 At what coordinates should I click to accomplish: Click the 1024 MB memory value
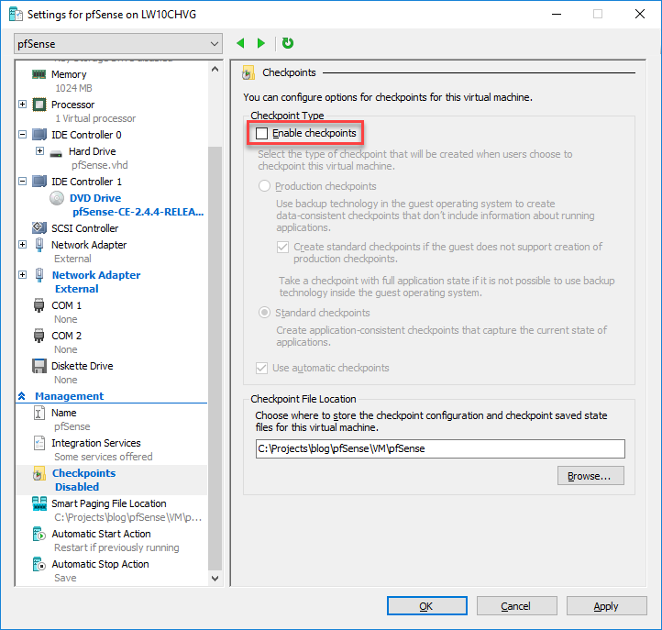point(73,88)
